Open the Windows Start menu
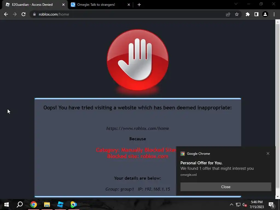 point(7,205)
